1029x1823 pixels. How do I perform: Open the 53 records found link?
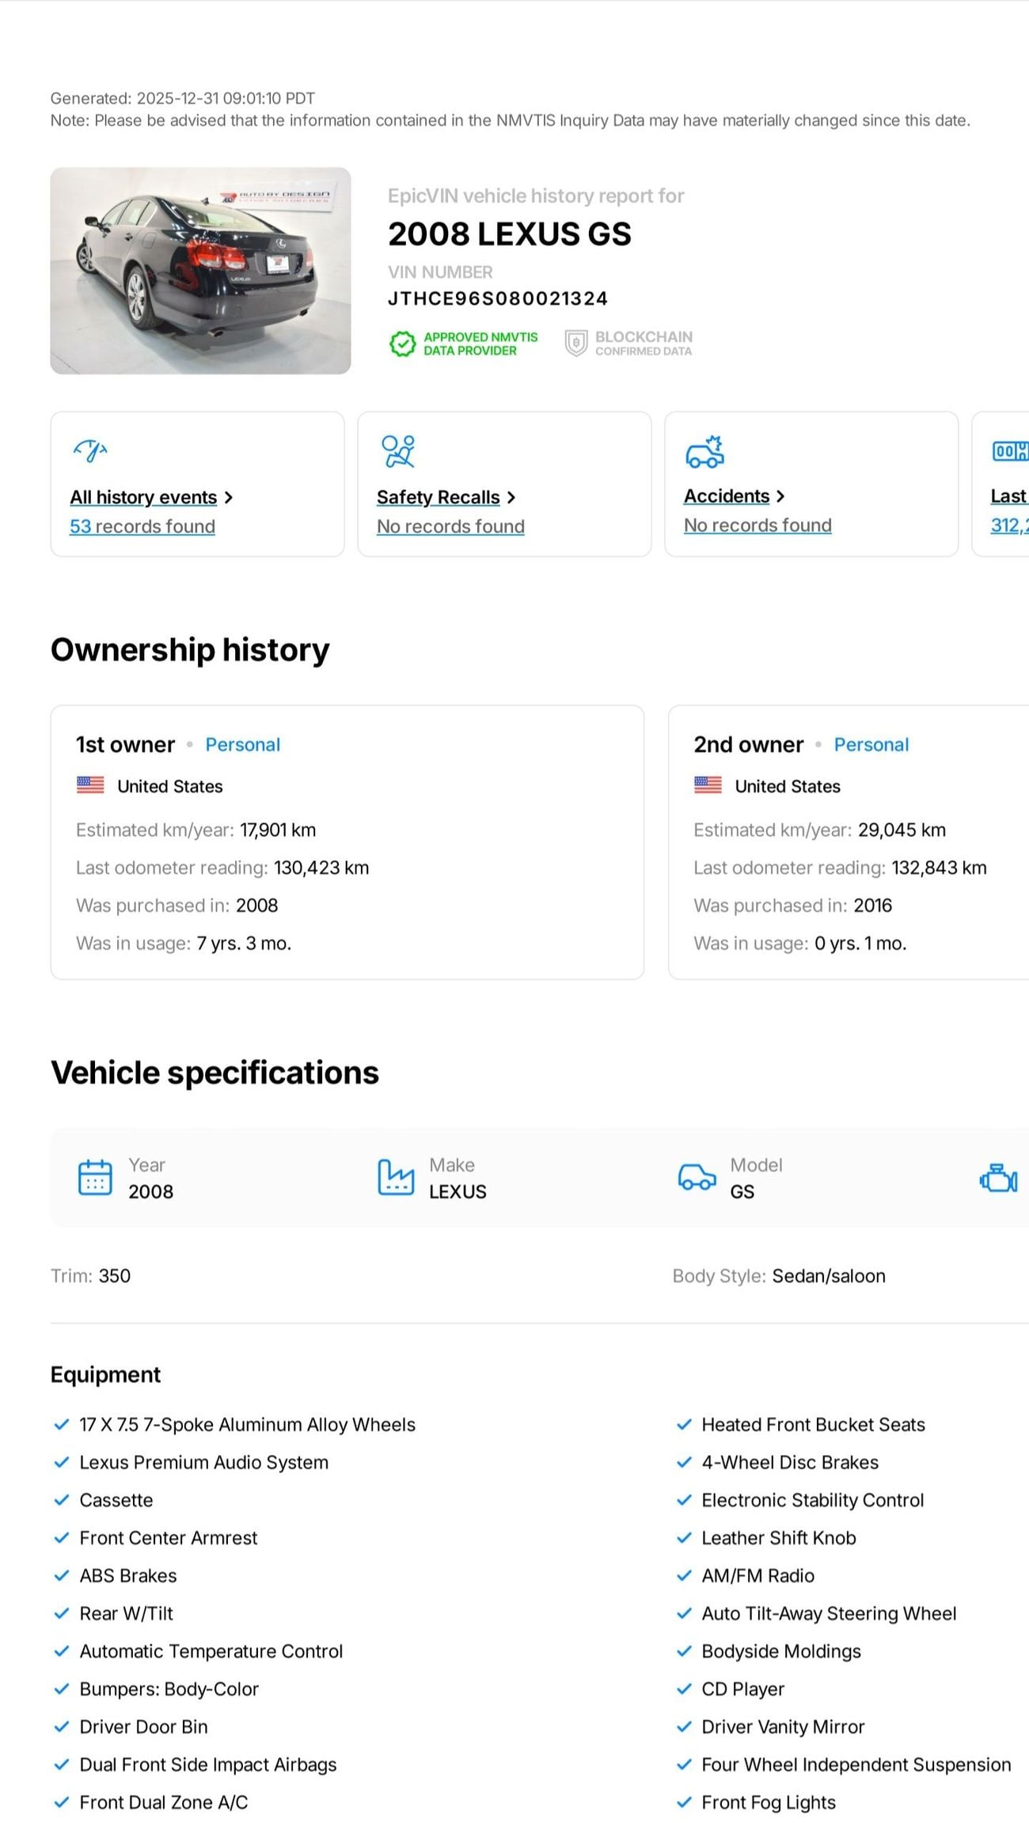click(142, 526)
